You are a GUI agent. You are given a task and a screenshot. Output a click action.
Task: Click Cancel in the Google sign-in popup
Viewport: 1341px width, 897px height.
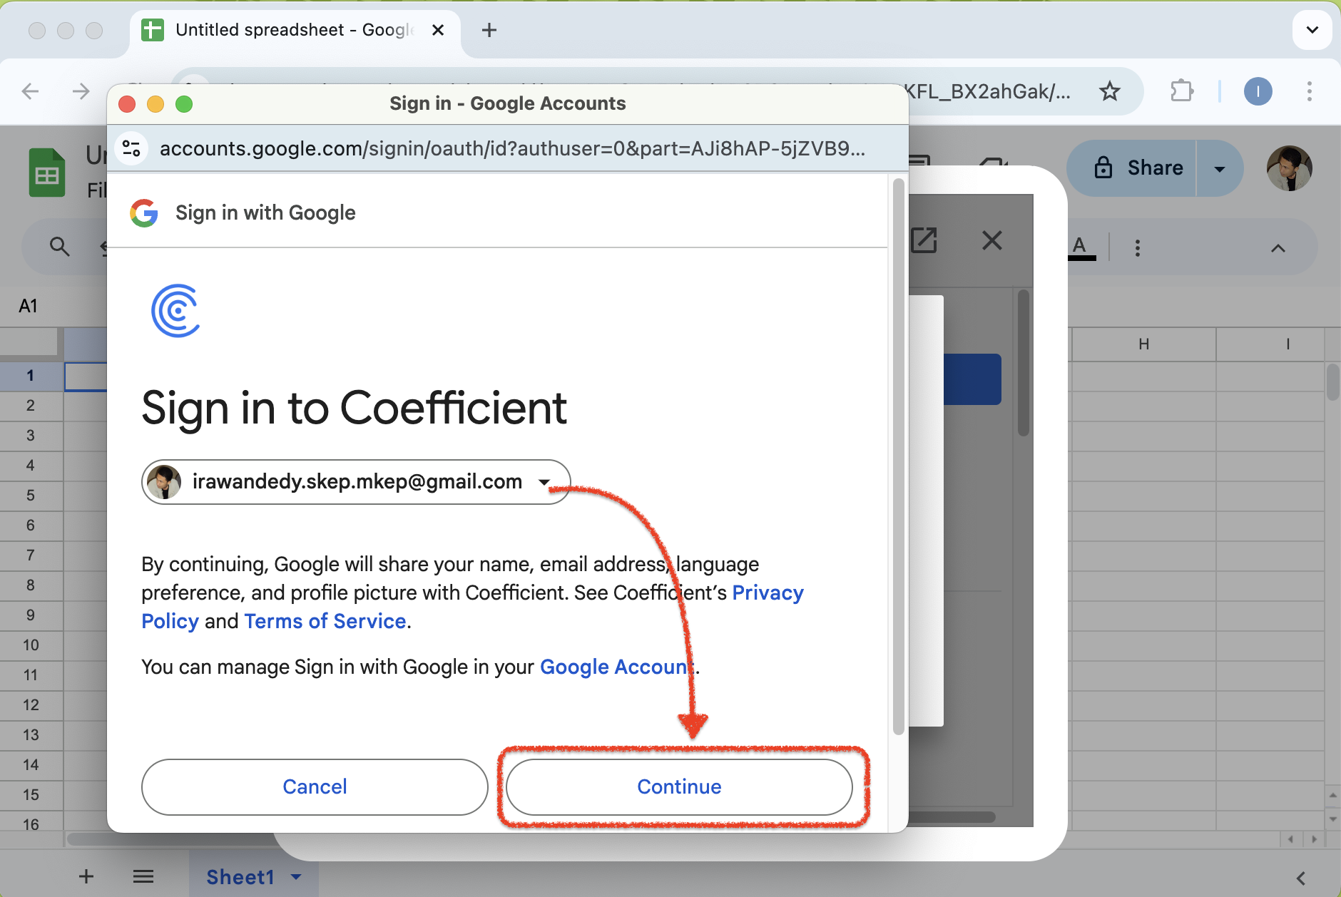click(x=315, y=786)
